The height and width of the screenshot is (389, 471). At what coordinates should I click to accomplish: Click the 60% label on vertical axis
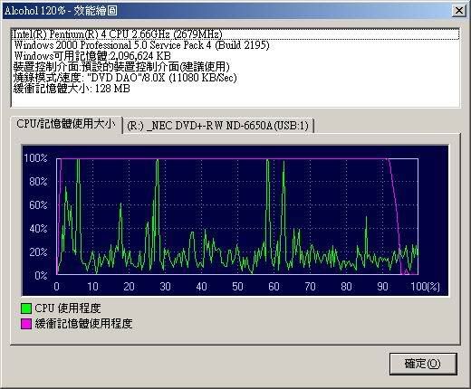38,205
